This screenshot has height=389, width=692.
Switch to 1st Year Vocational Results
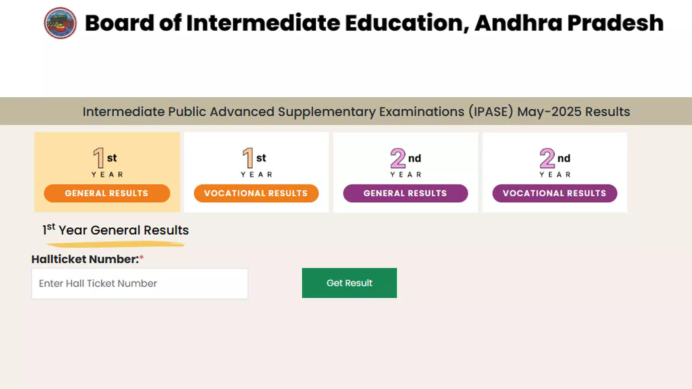coord(256,193)
